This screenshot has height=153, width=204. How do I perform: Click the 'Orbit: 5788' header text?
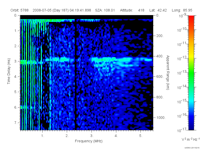[20, 10]
